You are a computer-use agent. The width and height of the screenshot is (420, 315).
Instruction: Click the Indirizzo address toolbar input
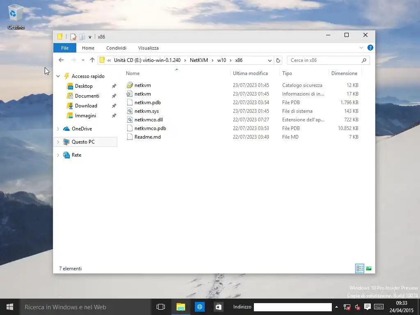point(293,307)
